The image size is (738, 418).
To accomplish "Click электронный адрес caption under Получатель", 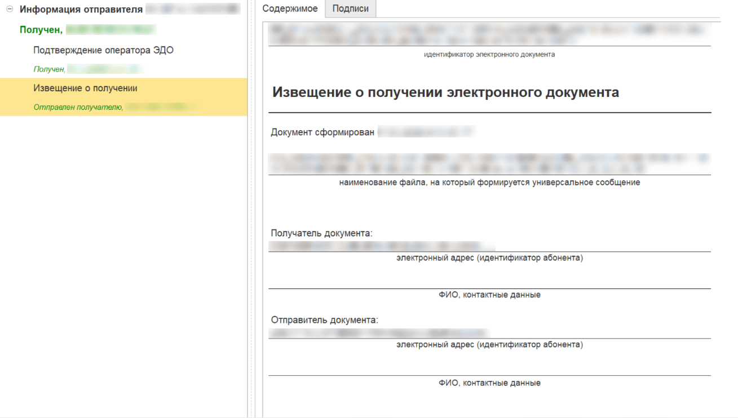I will pyautogui.click(x=489, y=258).
